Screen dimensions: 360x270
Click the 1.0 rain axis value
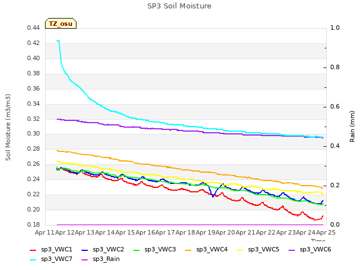tap(335, 28)
